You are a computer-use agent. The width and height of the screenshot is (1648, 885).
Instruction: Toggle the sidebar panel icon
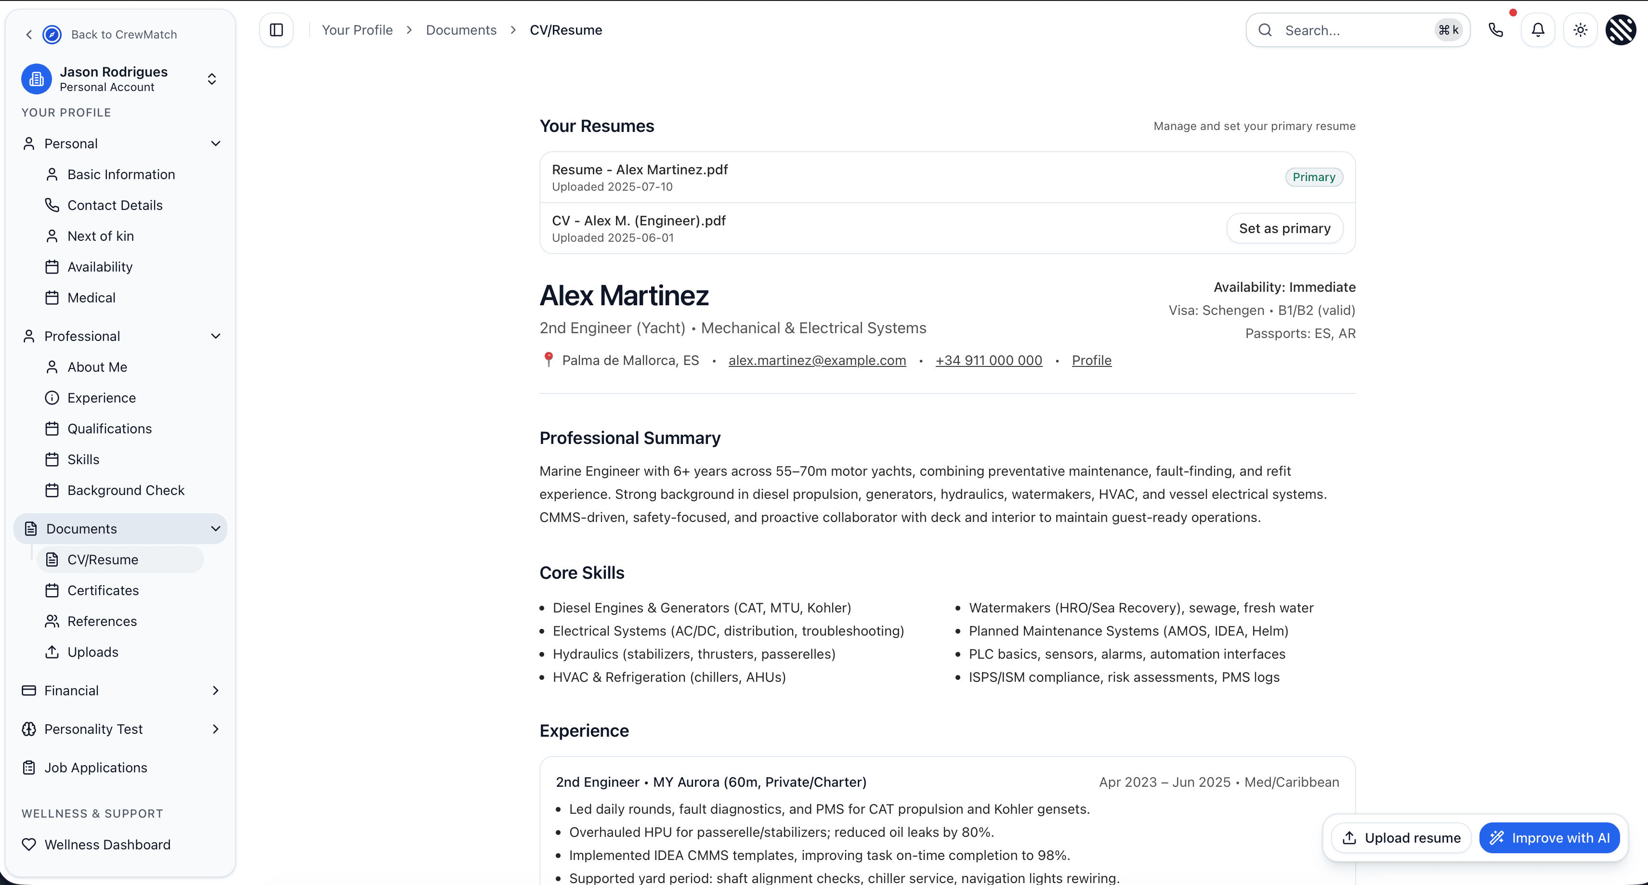[276, 30]
